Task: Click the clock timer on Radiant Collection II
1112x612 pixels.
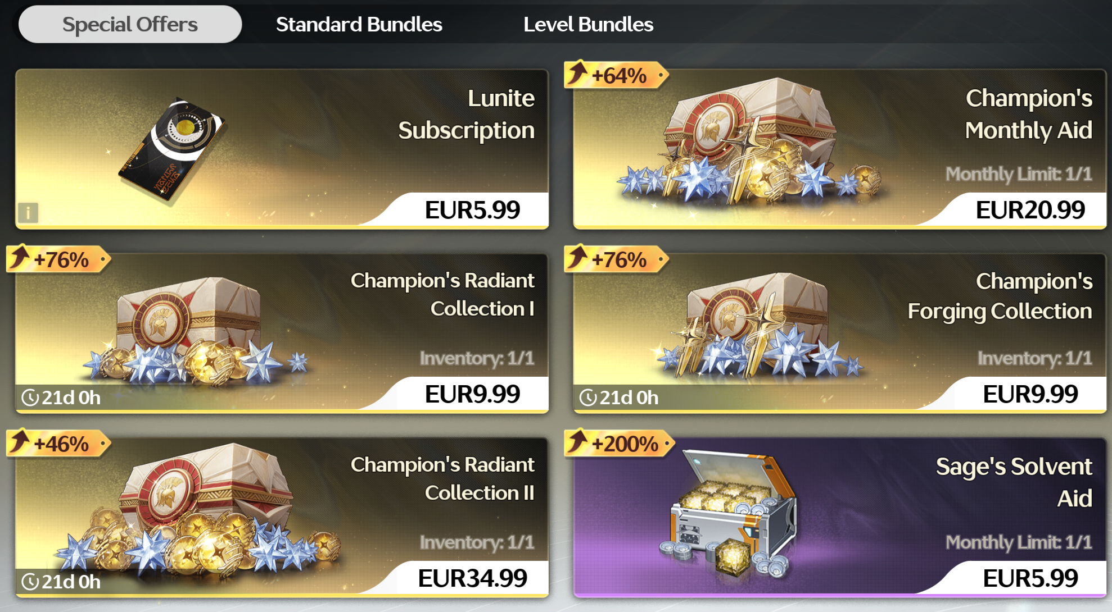Action: (x=61, y=582)
